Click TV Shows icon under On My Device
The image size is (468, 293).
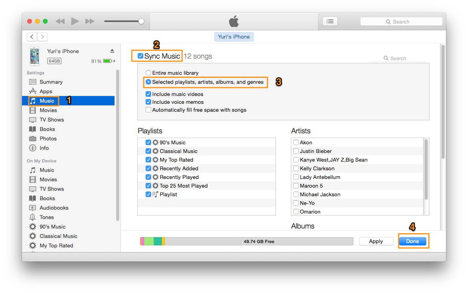33,189
